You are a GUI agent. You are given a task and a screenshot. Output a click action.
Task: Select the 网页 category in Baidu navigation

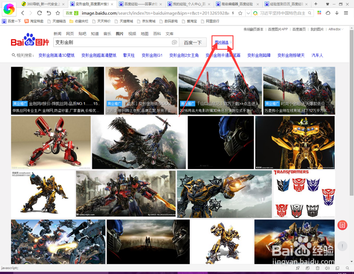(70, 34)
